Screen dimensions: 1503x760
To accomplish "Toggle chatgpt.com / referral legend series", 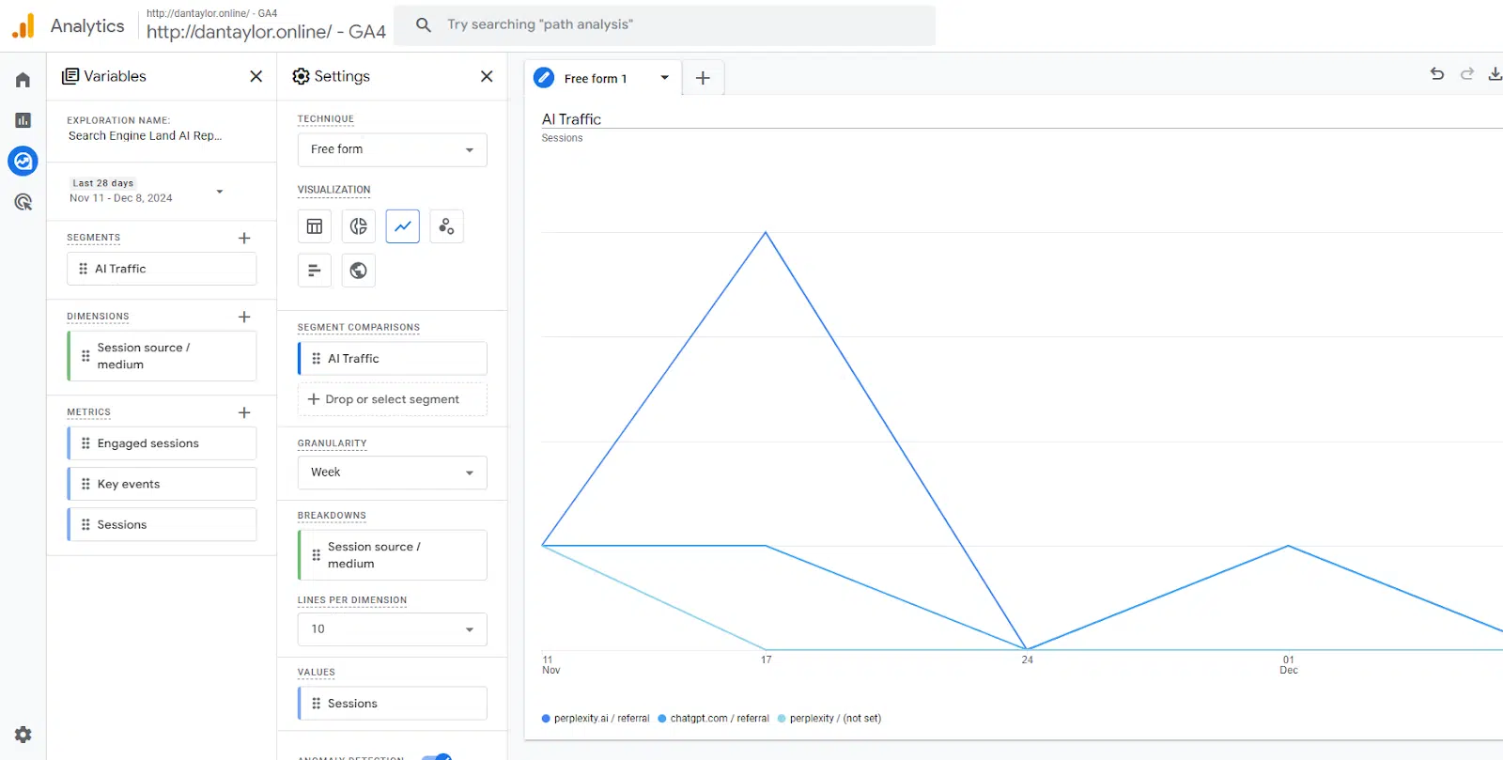I will coord(713,719).
